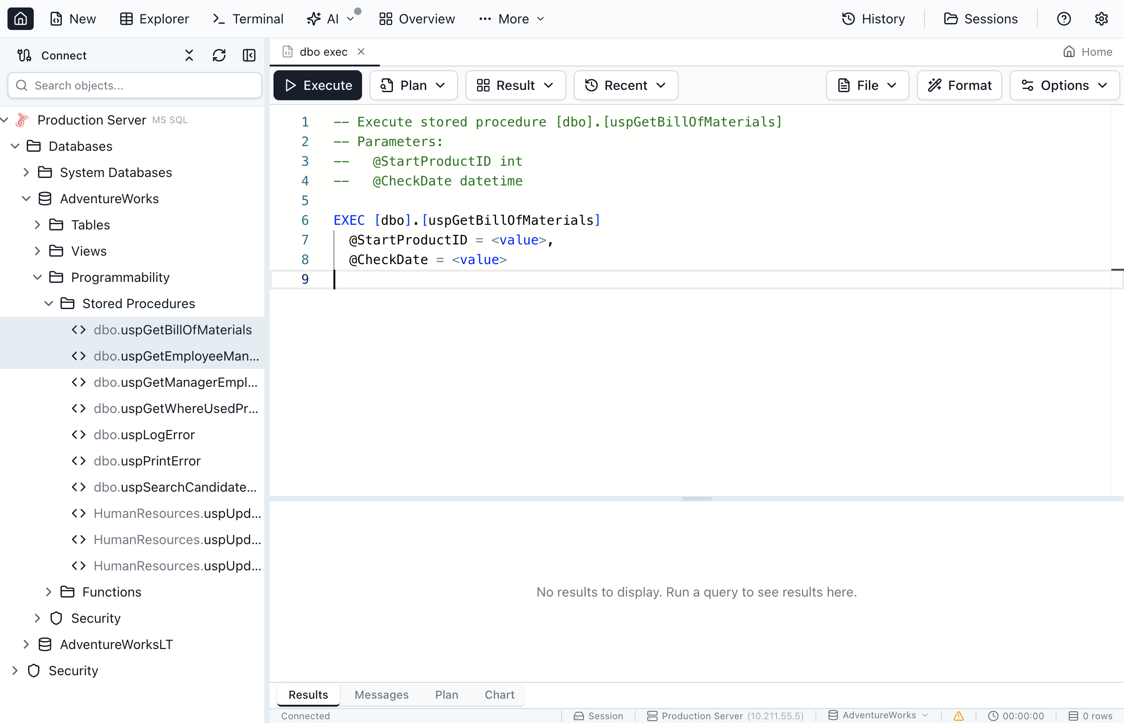Viewport: 1124px width, 723px height.
Task: Open the AI assistant
Action: click(327, 19)
